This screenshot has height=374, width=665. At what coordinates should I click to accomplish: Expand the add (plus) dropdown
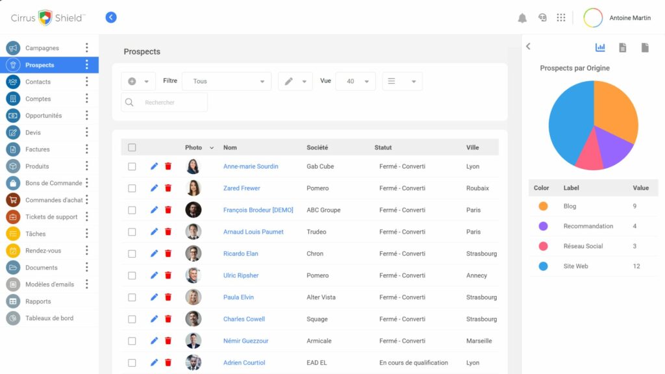point(138,81)
